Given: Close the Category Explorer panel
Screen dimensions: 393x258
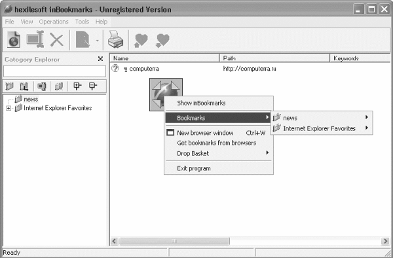Looking at the screenshot, I should 100,59.
